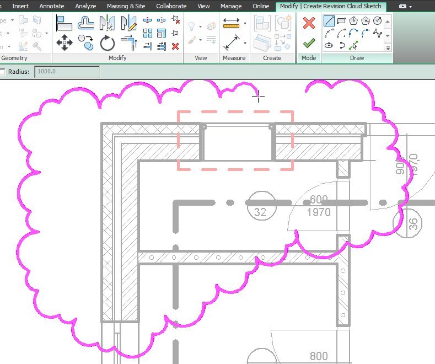435x364 pixels.
Task: Click the red Delete icon in Modify panel
Action: coord(175,46)
